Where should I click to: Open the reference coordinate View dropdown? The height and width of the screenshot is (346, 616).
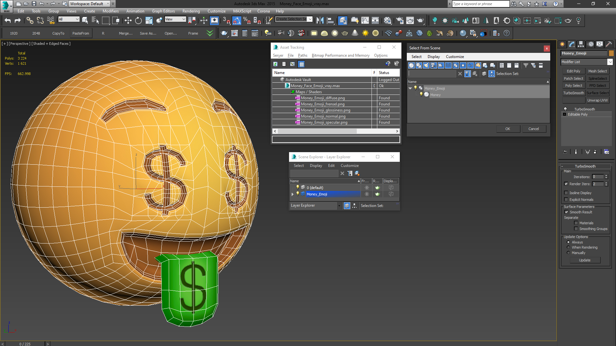pyautogui.click(x=175, y=19)
